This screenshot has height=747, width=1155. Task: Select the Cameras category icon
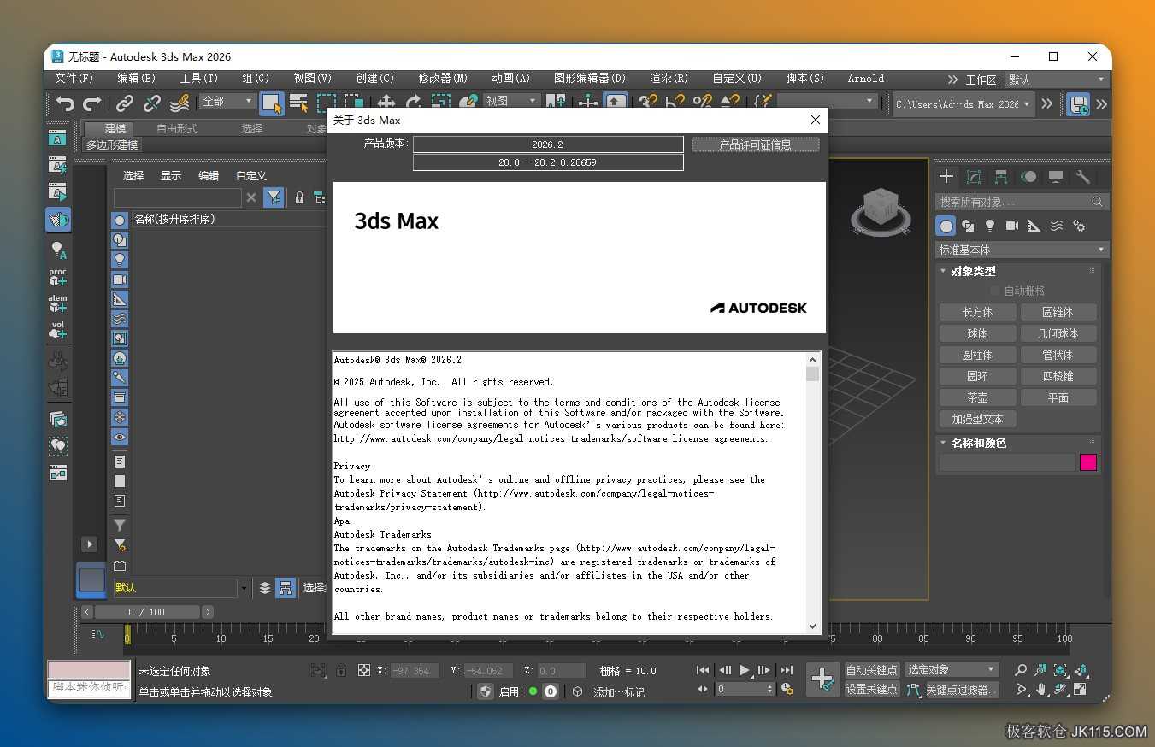point(1012,226)
